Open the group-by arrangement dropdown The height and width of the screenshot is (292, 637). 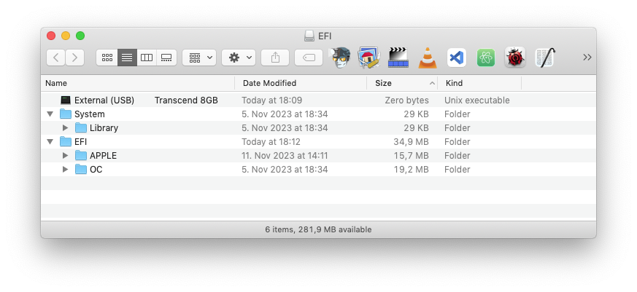[x=200, y=58]
